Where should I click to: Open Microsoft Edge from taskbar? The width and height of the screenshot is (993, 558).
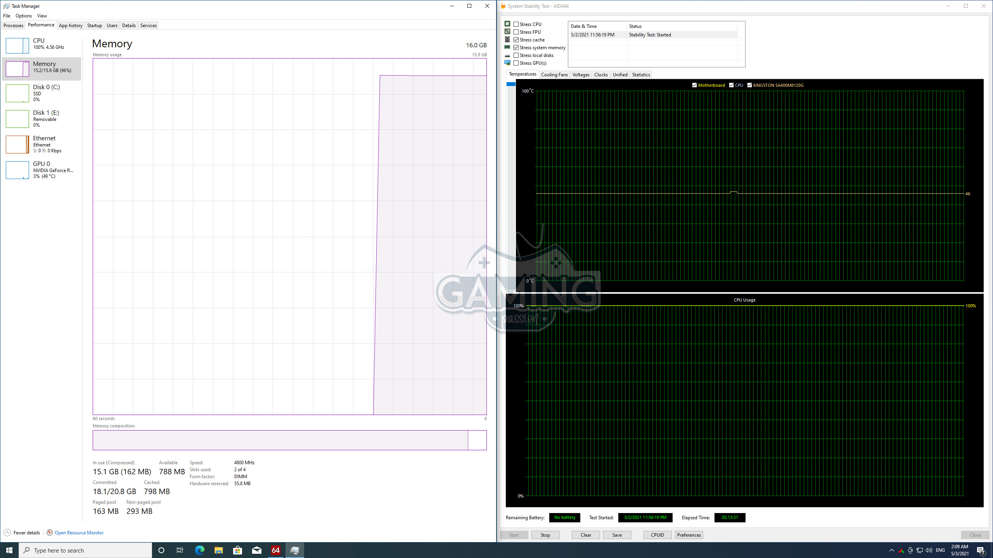pyautogui.click(x=199, y=550)
